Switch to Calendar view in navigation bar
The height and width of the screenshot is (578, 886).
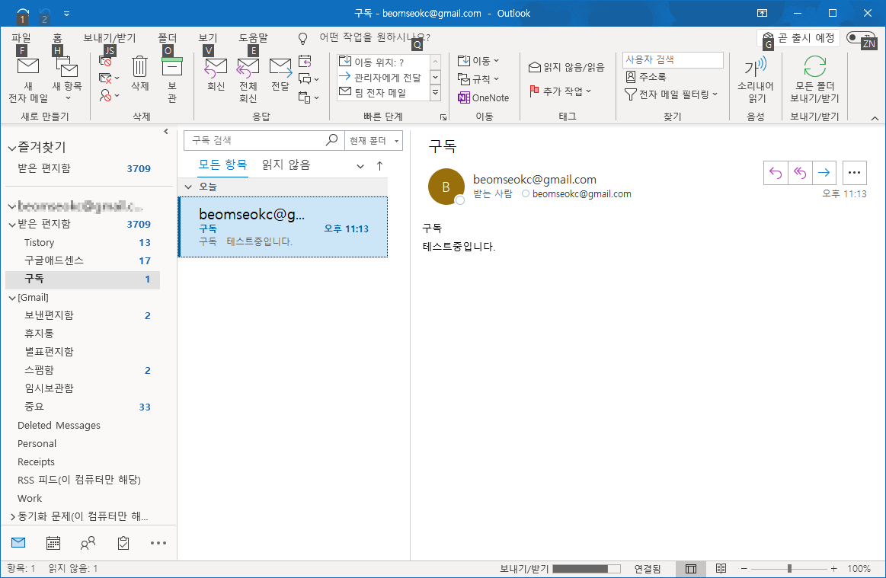click(x=53, y=543)
